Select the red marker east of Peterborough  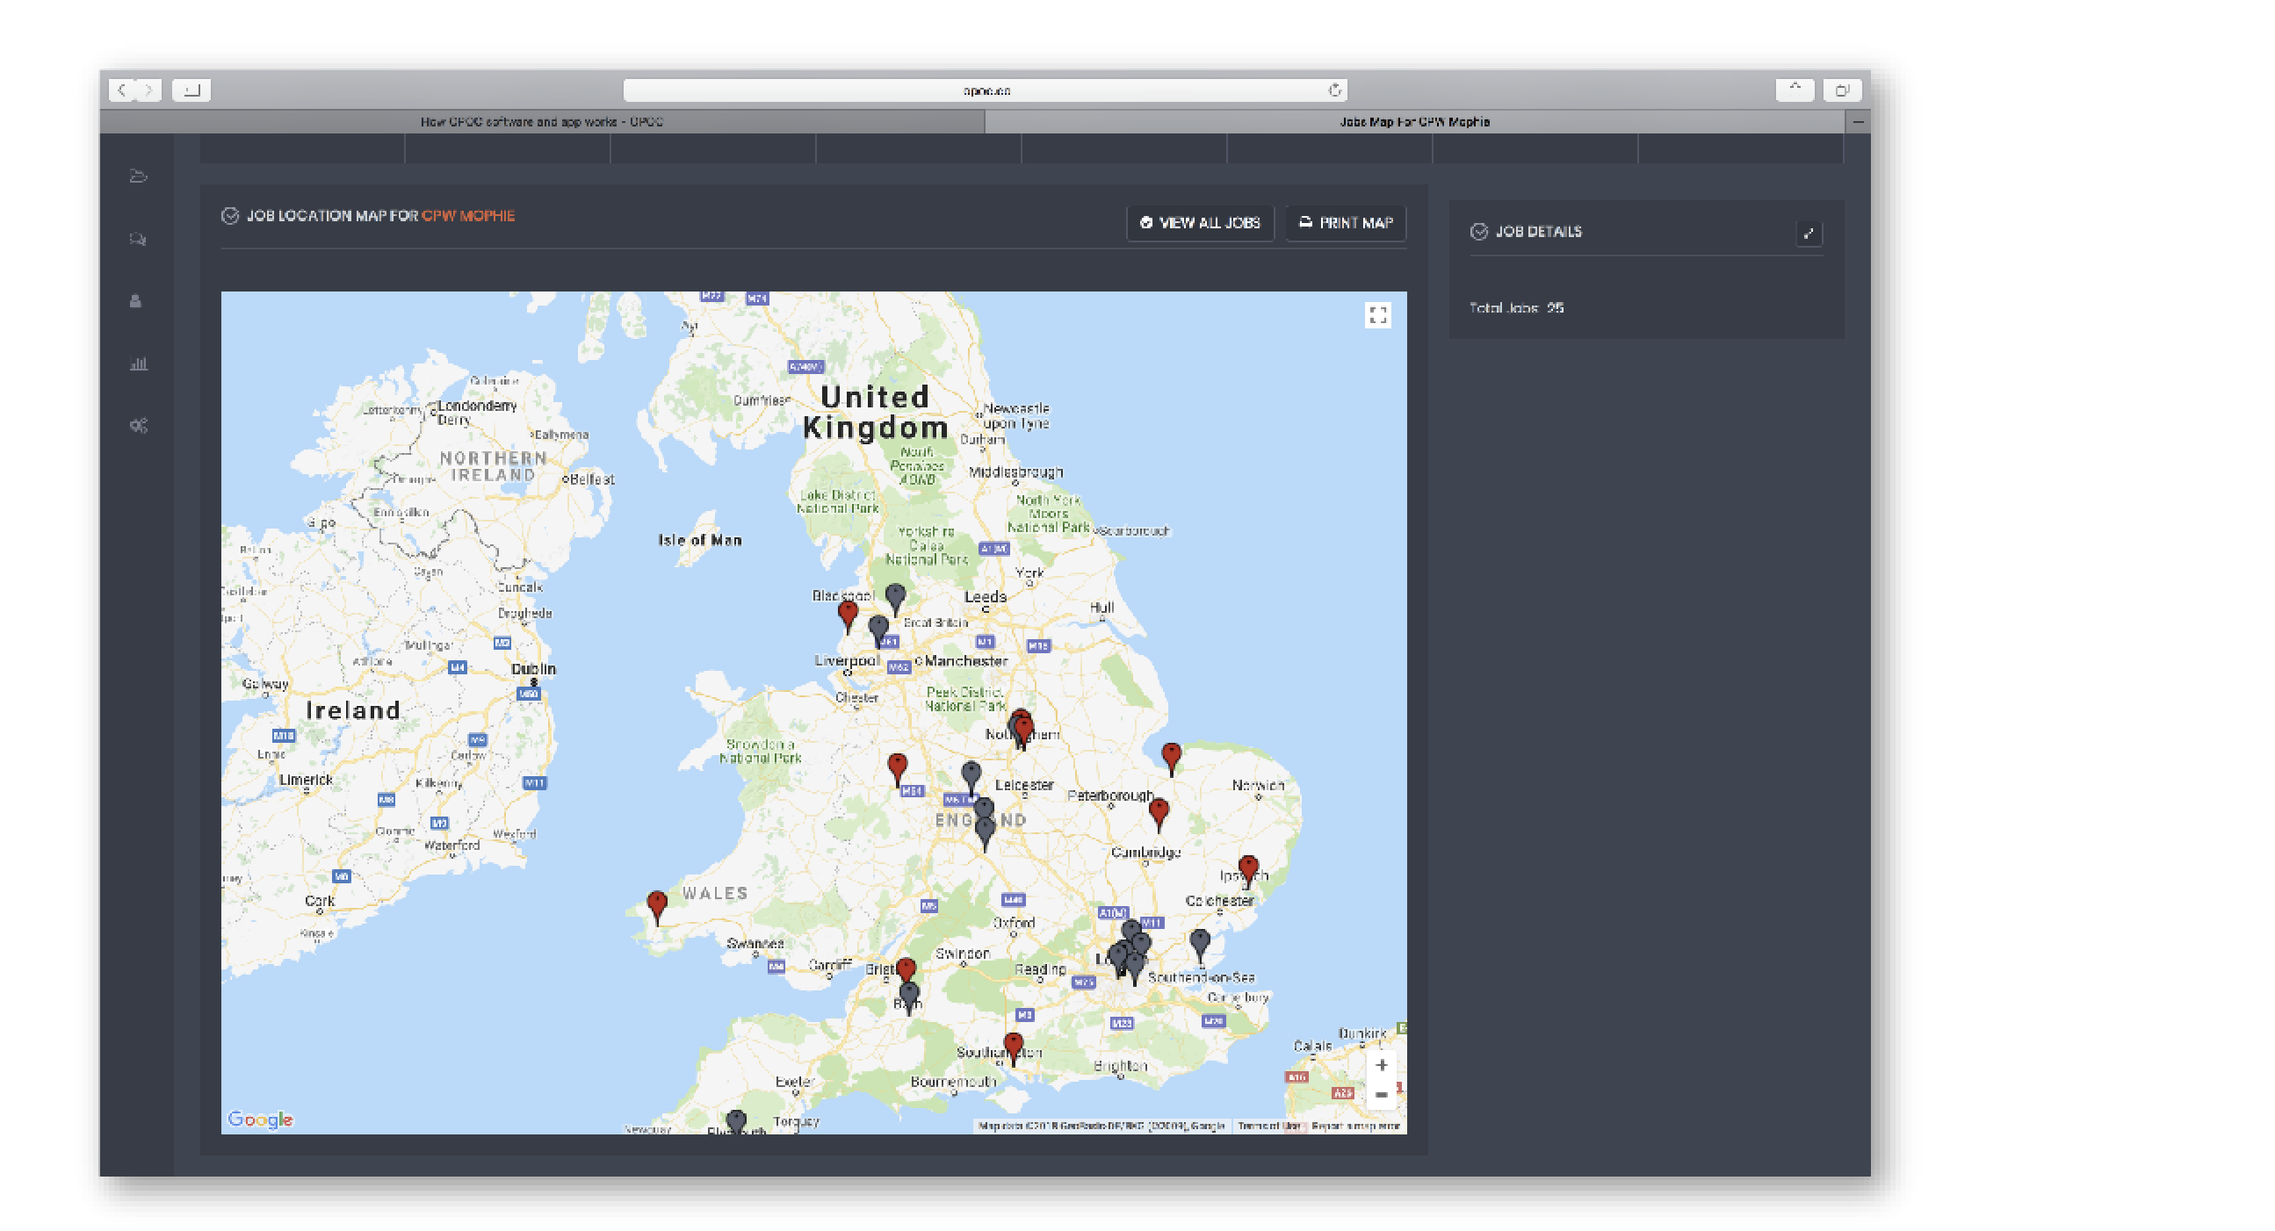[x=1159, y=813]
